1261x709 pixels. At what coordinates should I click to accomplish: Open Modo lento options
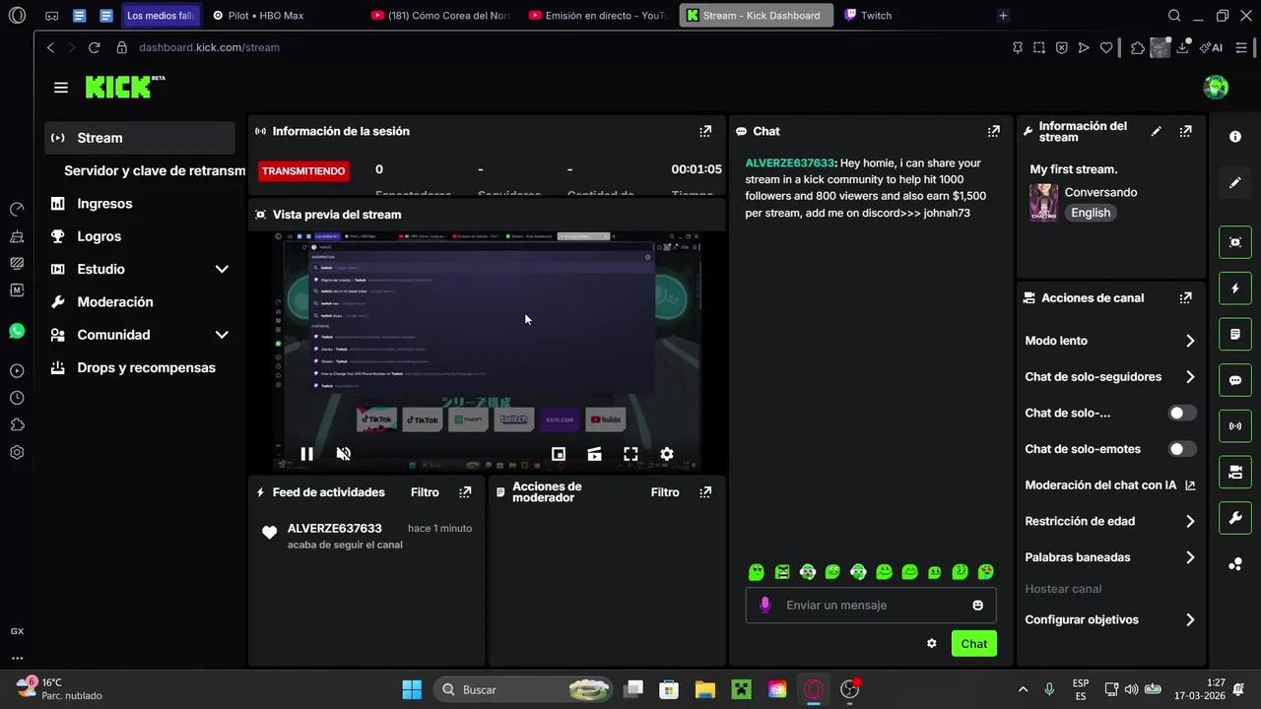coord(1110,341)
